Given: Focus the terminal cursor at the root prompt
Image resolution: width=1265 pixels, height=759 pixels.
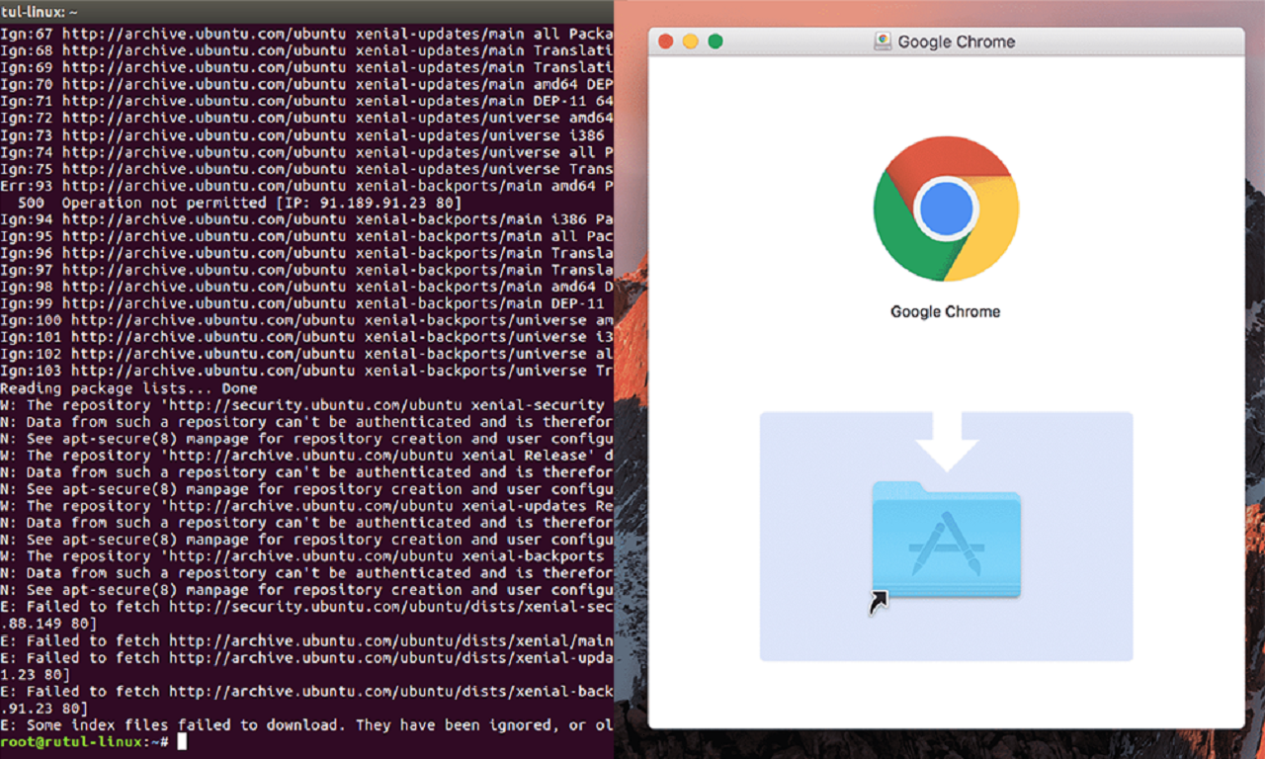Looking at the screenshot, I should (182, 741).
